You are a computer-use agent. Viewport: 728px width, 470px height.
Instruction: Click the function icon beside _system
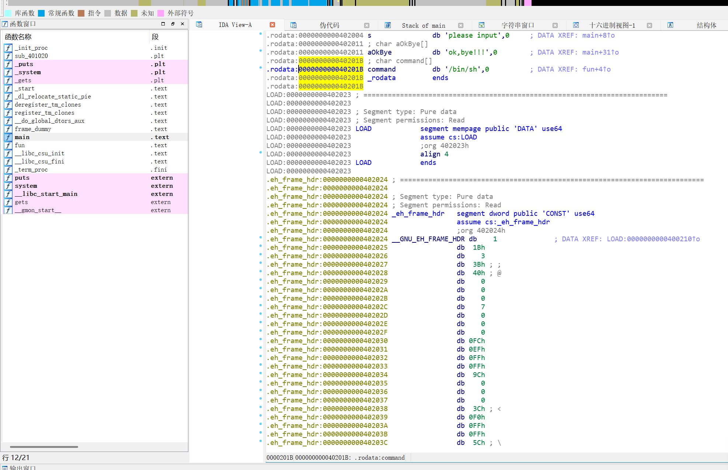pyautogui.click(x=8, y=72)
